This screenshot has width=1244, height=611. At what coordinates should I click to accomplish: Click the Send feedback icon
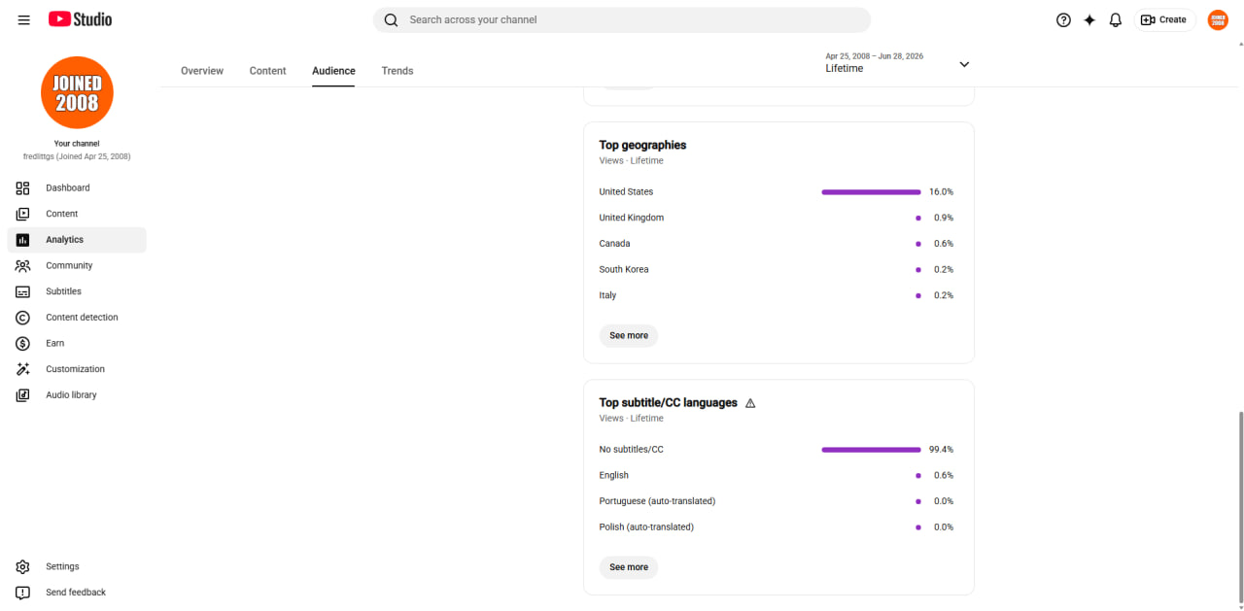23,593
